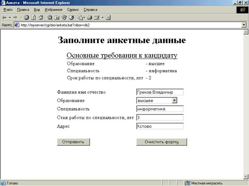Viewport: 249px width, 186px height.
Task: Open Favorites toolbar icon
Action: (57, 17)
